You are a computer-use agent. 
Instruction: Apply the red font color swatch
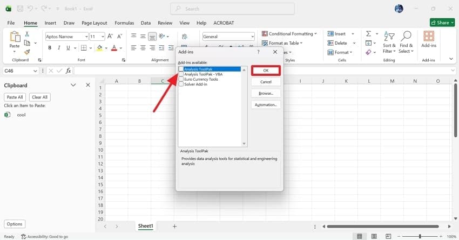114,48
